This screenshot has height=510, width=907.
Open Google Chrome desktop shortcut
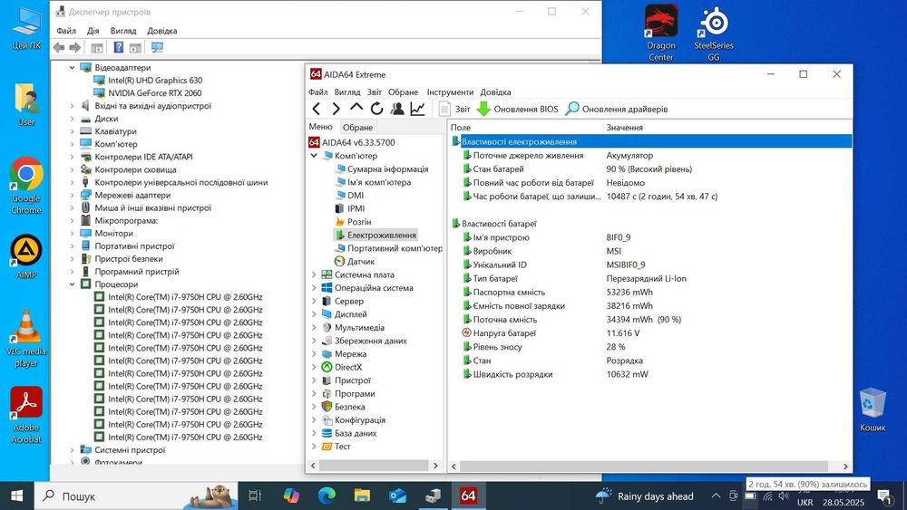point(26,186)
